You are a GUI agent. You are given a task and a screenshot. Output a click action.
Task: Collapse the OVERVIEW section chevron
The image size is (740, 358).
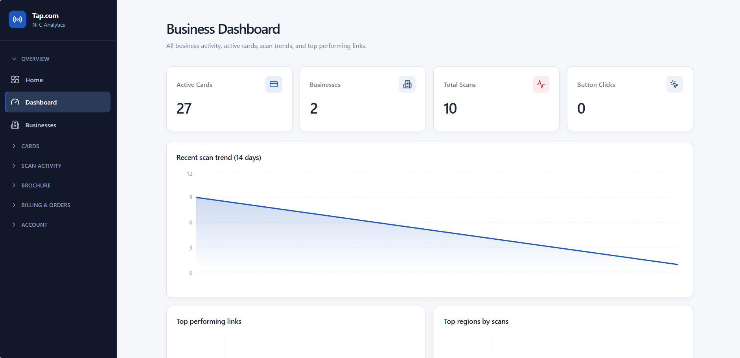click(x=14, y=59)
